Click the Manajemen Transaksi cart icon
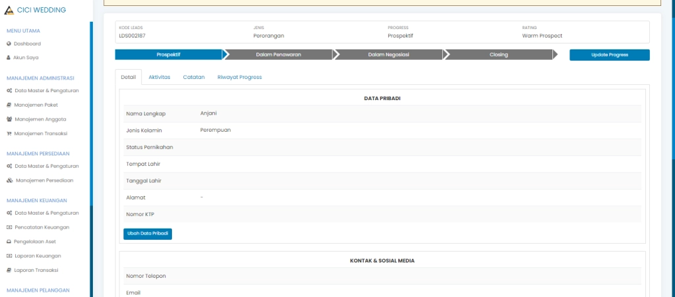675x297 pixels. [x=9, y=134]
